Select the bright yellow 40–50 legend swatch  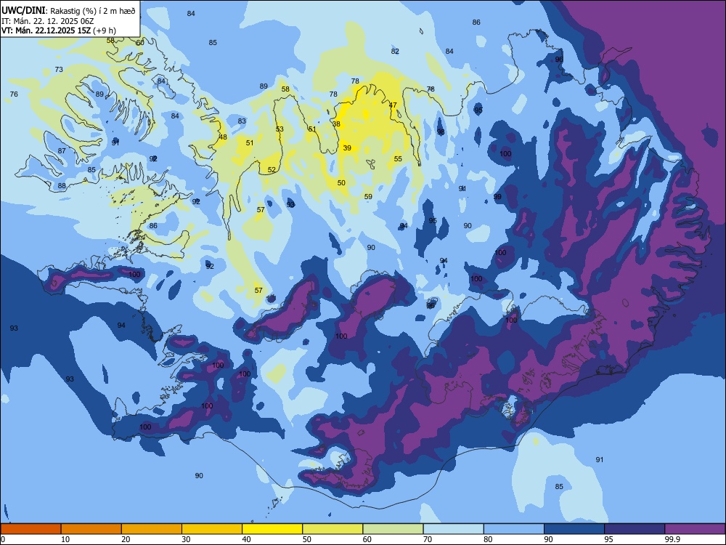[272, 529]
